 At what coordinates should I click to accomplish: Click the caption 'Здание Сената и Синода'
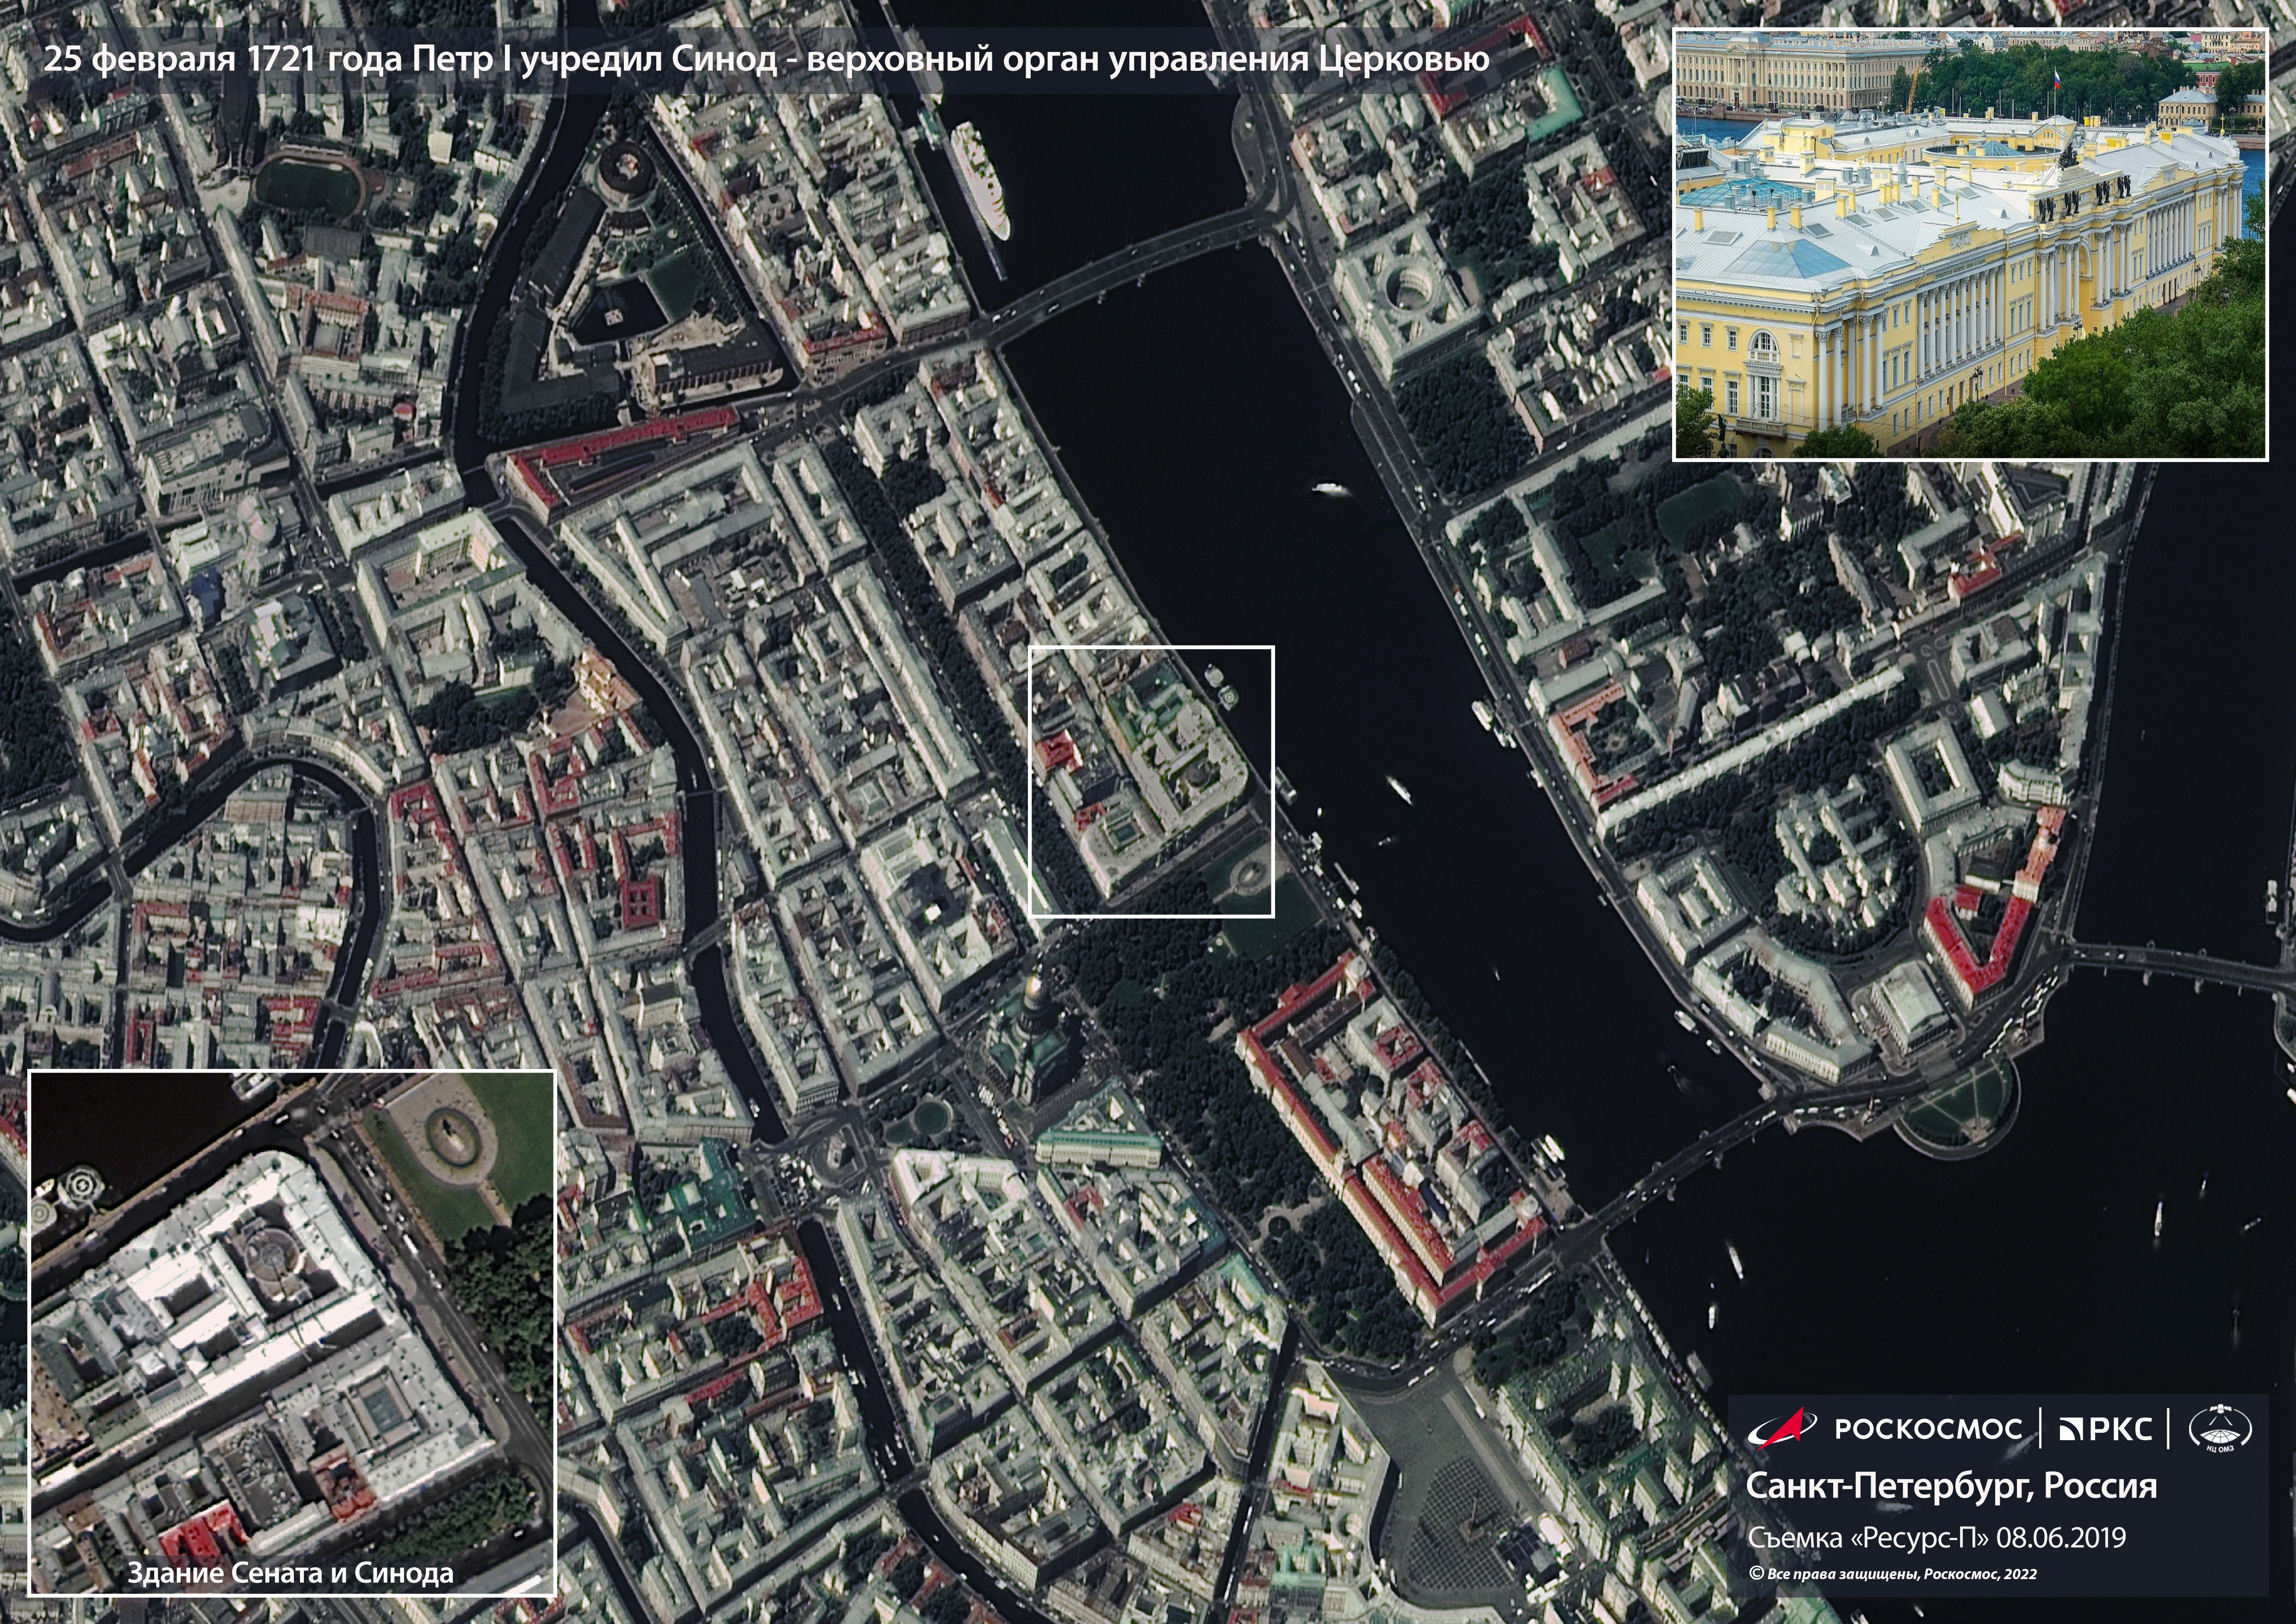(x=290, y=1573)
